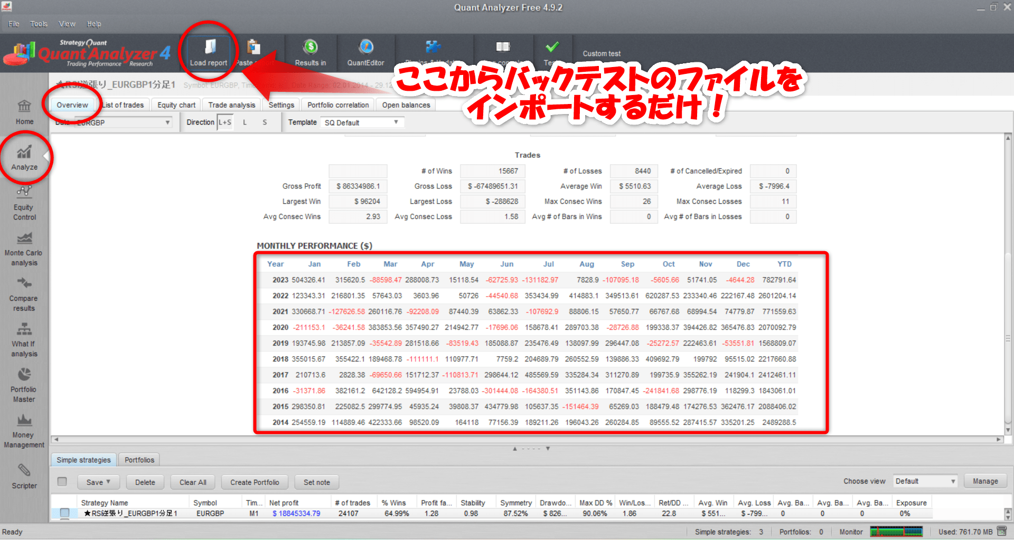The height and width of the screenshot is (540, 1014).
Task: Expand the Choose view Default dropdown
Action: [x=925, y=481]
